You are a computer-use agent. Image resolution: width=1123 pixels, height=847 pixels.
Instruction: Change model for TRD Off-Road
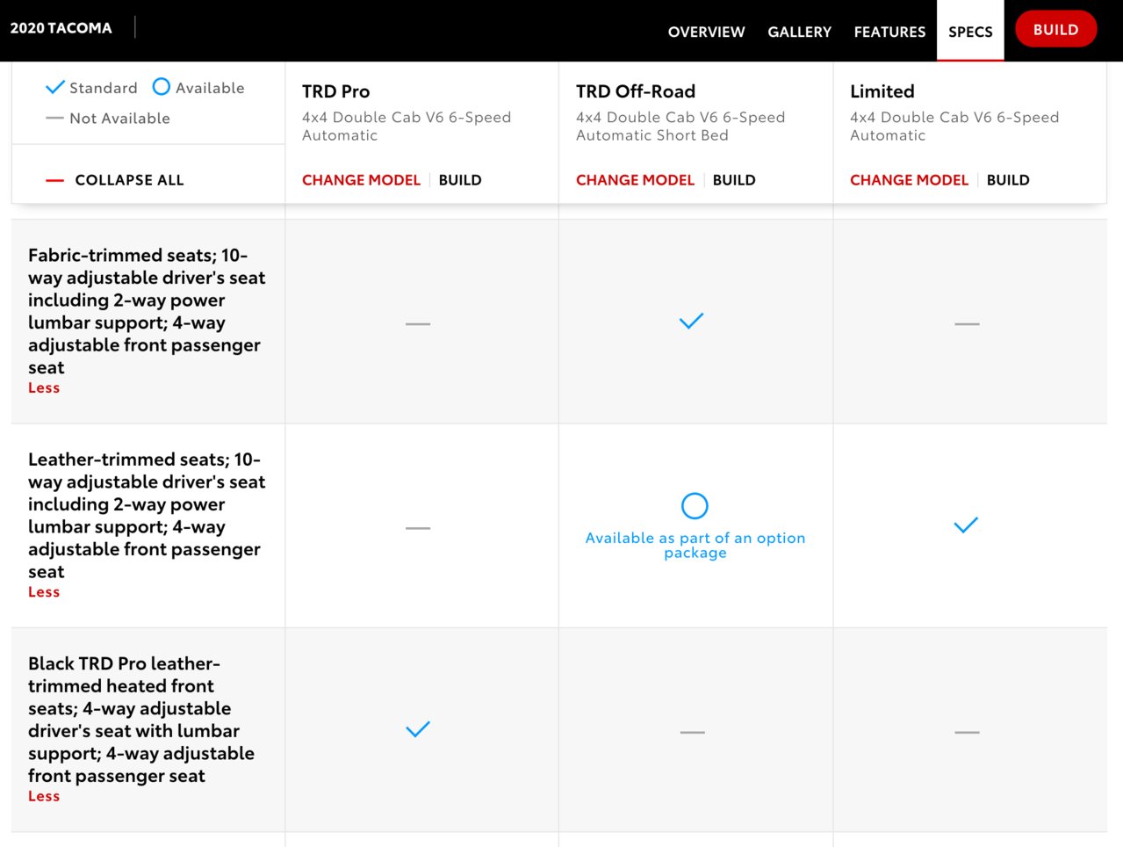[x=635, y=180]
